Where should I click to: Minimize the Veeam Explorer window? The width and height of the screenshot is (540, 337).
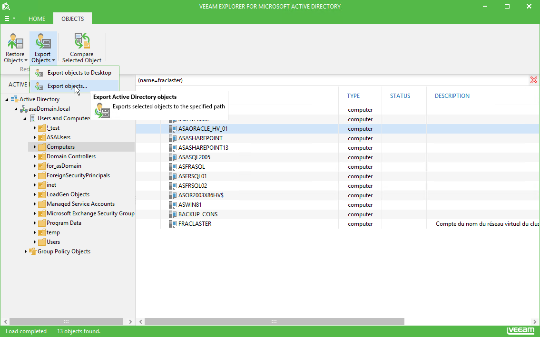coord(485,6)
